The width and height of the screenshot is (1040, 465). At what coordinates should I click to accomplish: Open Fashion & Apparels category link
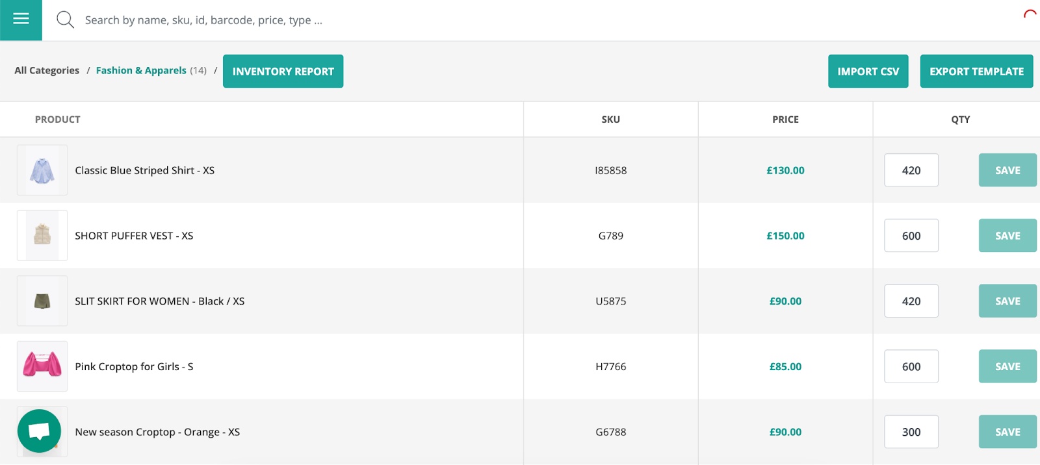pyautogui.click(x=141, y=71)
